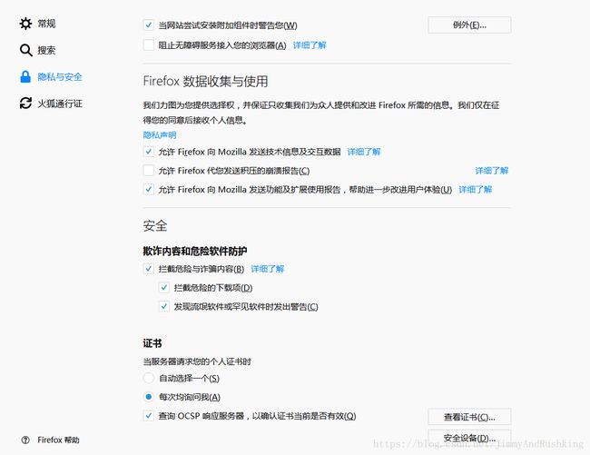The width and height of the screenshot is (590, 455).
Task: Enable 代您发送积压的崩溃报告 checkbox
Action: click(x=149, y=171)
